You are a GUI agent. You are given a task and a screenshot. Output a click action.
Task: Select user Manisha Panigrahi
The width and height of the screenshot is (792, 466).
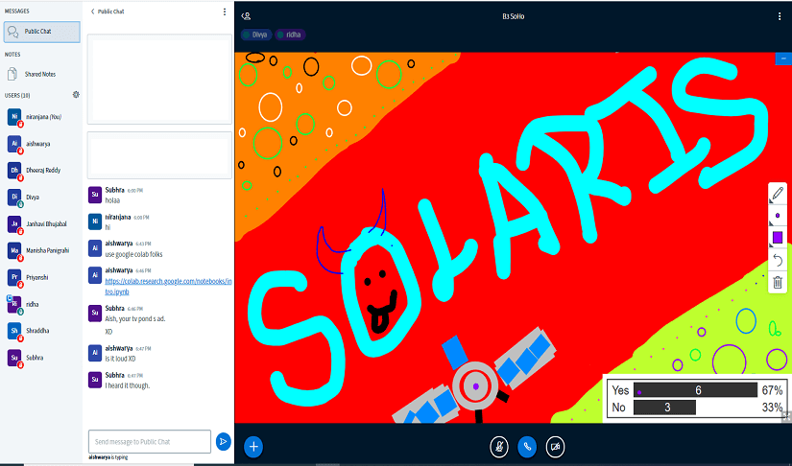(41, 250)
